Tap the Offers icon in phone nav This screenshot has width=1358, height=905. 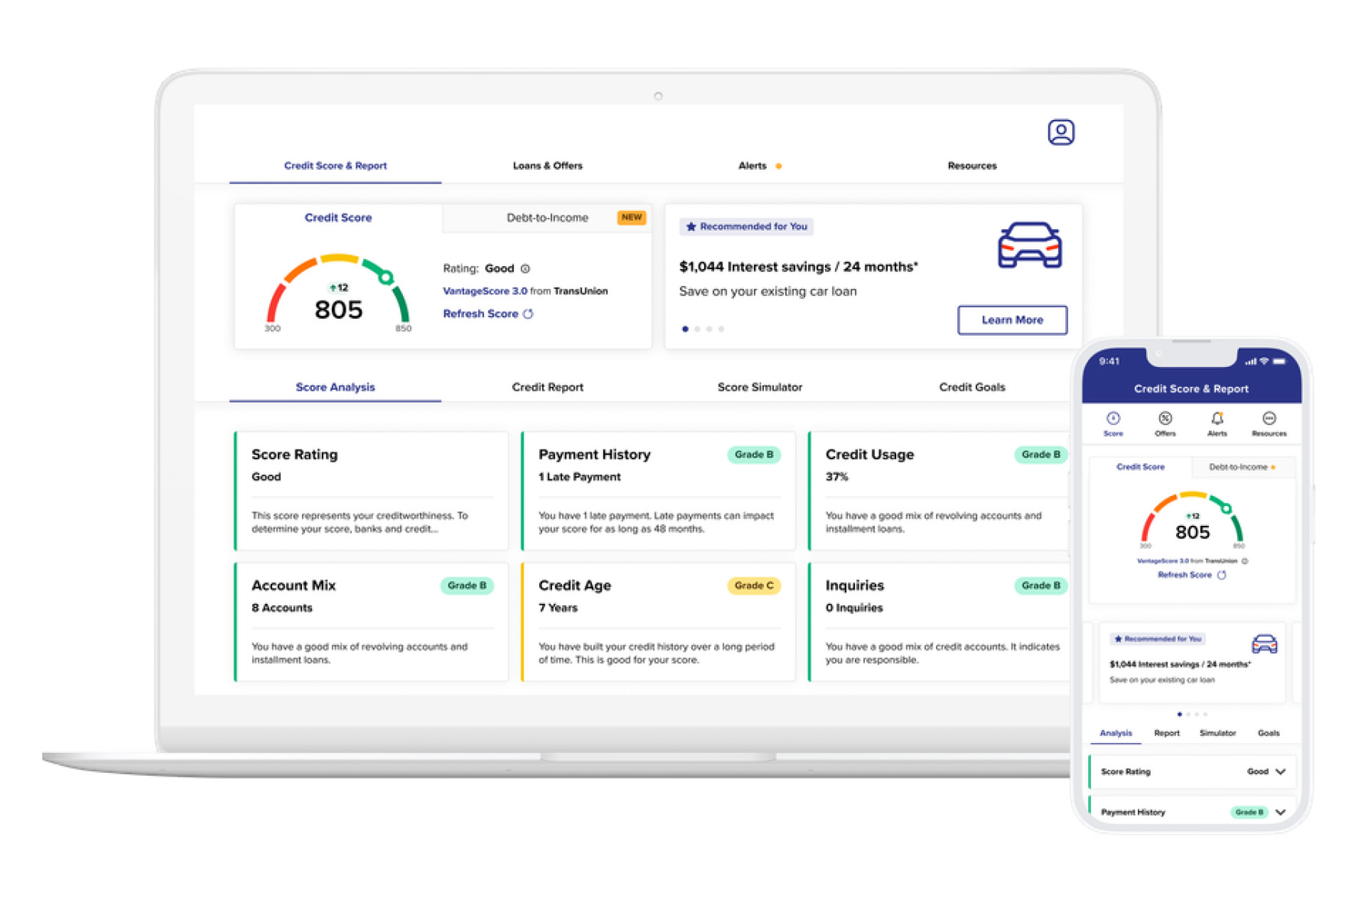(1165, 418)
